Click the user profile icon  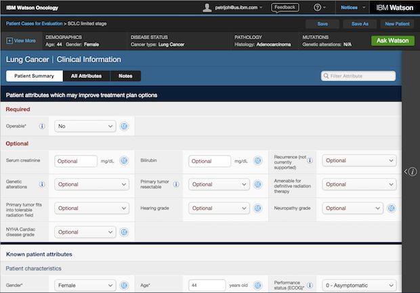[x=207, y=7]
